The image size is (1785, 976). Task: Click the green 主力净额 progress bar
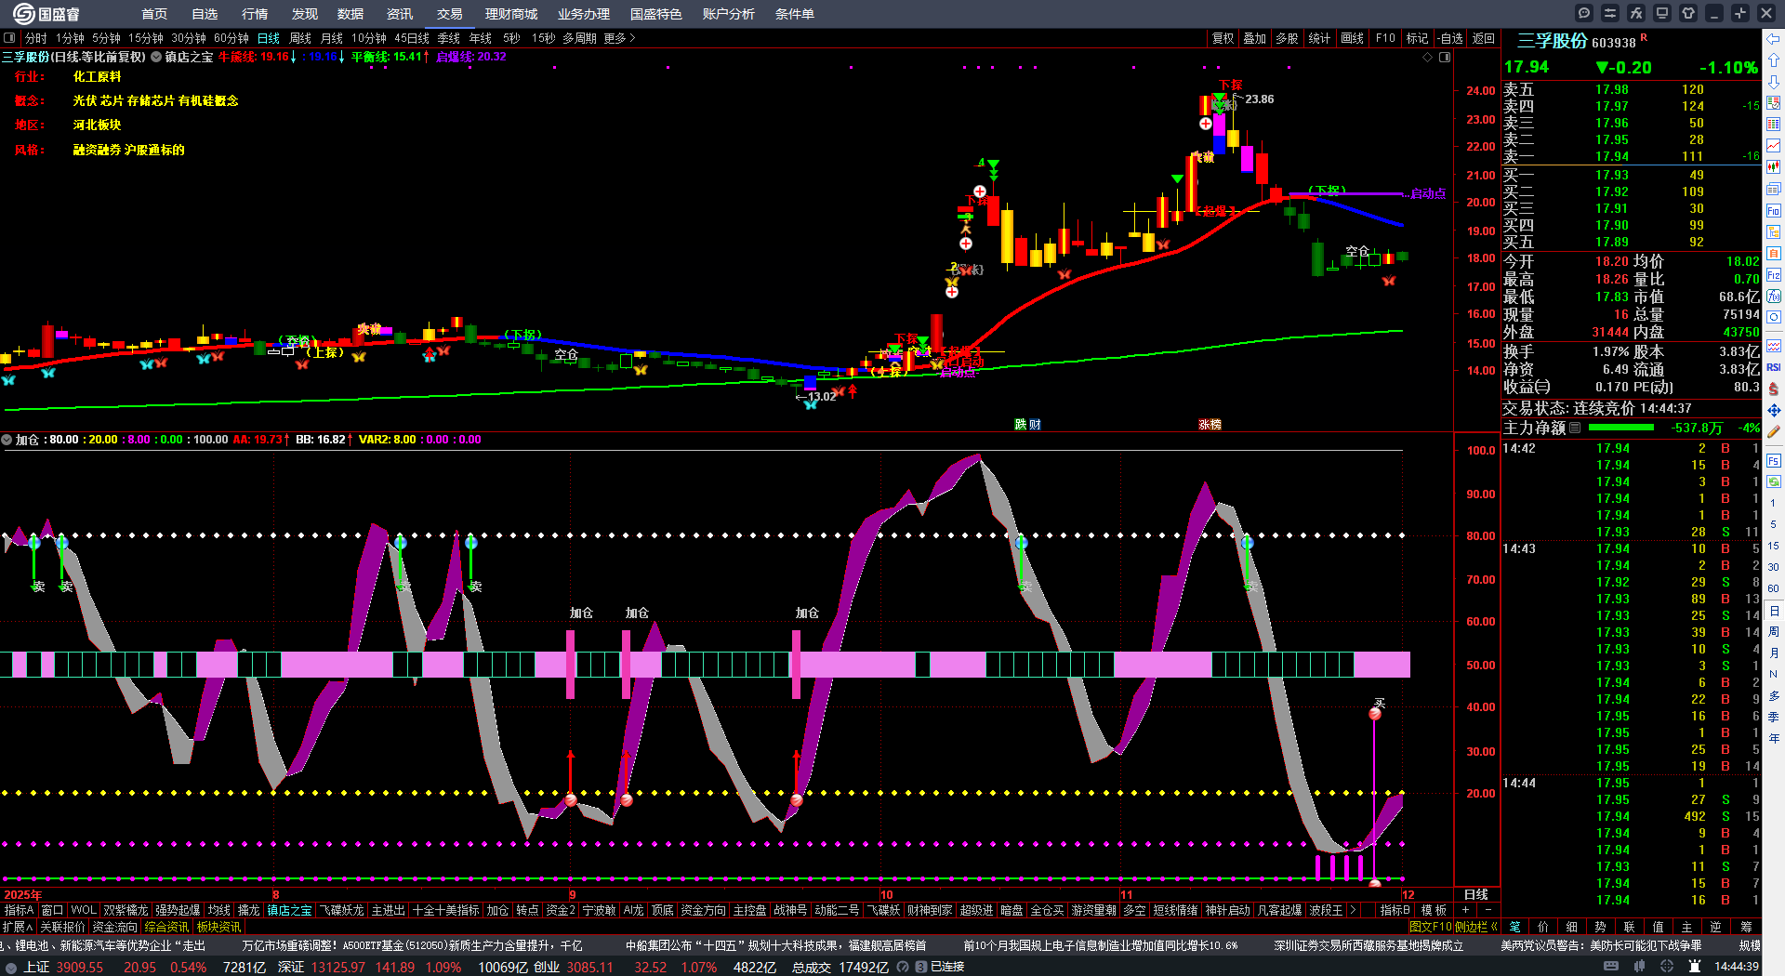tap(1621, 428)
